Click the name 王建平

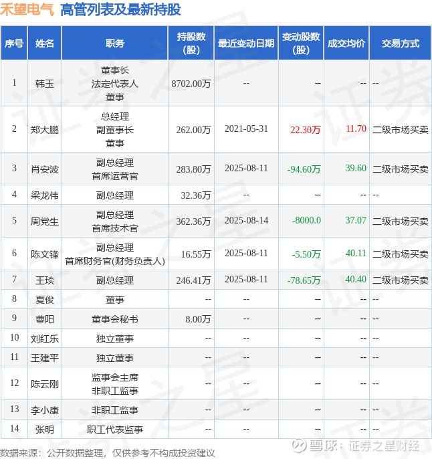point(44,358)
